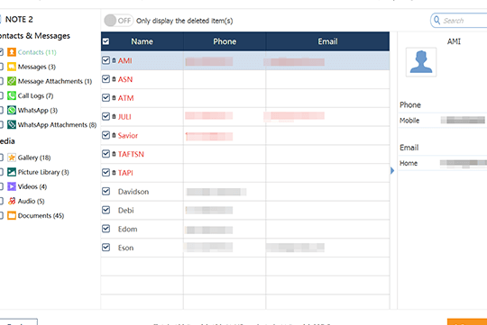The height and width of the screenshot is (325, 487).
Task: Open Message Attachments (1) in sidebar
Action: click(55, 81)
